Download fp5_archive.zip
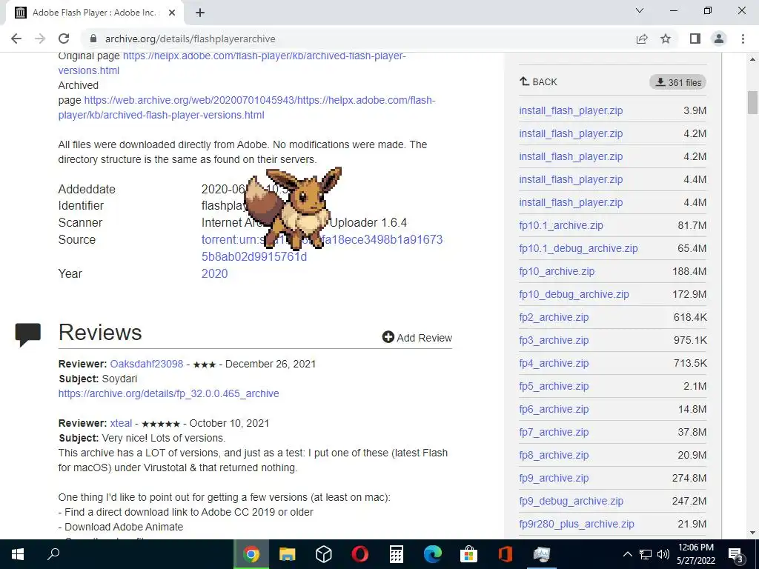This screenshot has height=569, width=759. (554, 386)
